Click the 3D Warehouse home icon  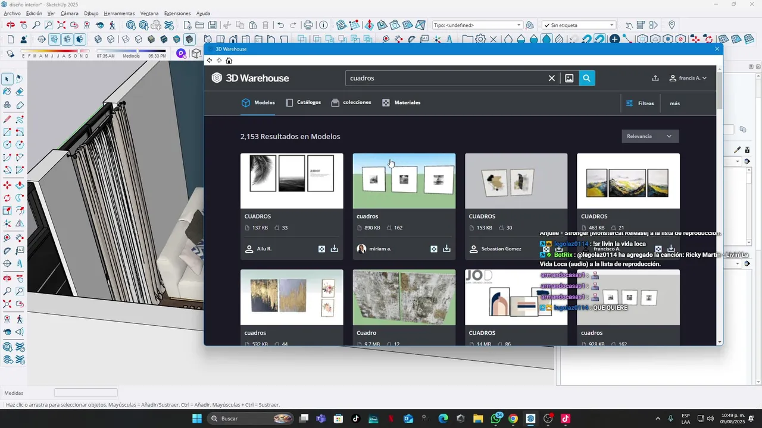tap(229, 61)
